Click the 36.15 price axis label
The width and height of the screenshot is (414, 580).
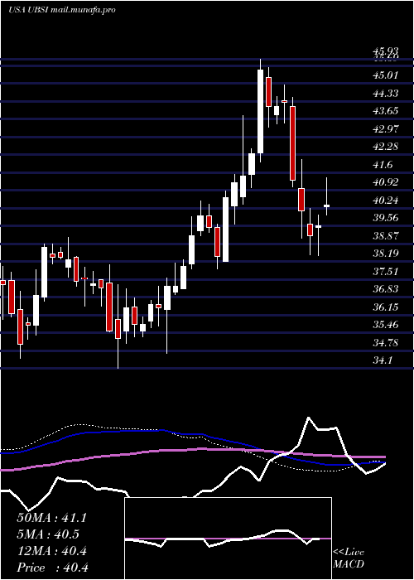[386, 307]
